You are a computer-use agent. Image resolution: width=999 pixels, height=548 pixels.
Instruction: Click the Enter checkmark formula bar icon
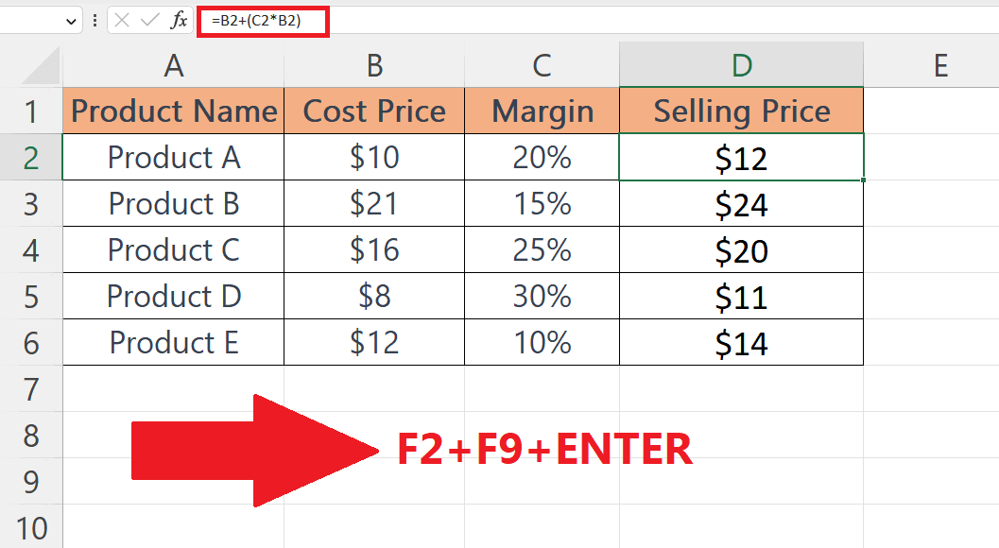pos(149,20)
